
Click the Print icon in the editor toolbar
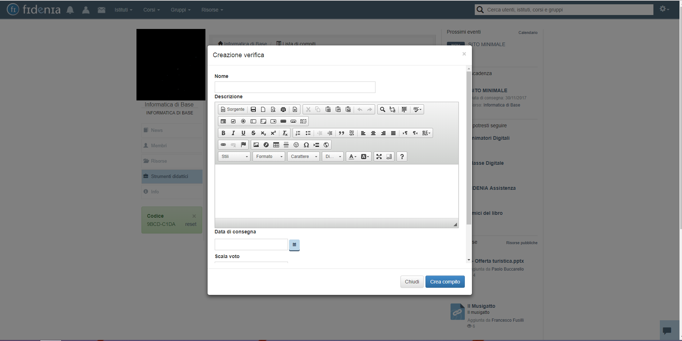(283, 109)
